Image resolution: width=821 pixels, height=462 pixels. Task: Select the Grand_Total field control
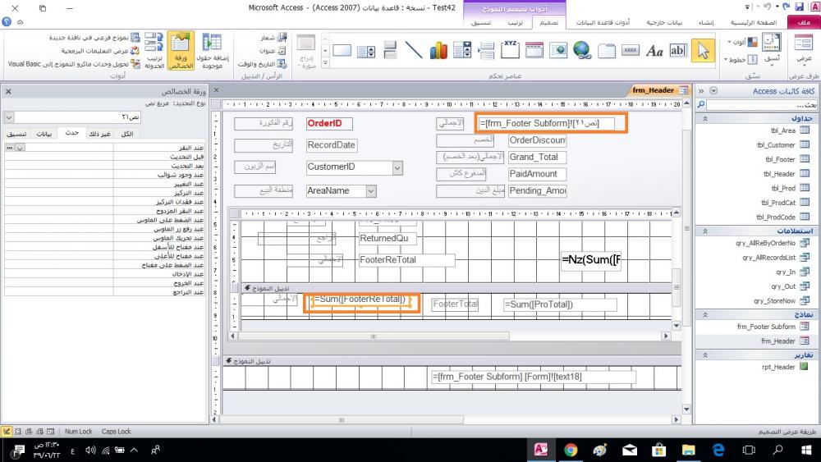tap(537, 157)
